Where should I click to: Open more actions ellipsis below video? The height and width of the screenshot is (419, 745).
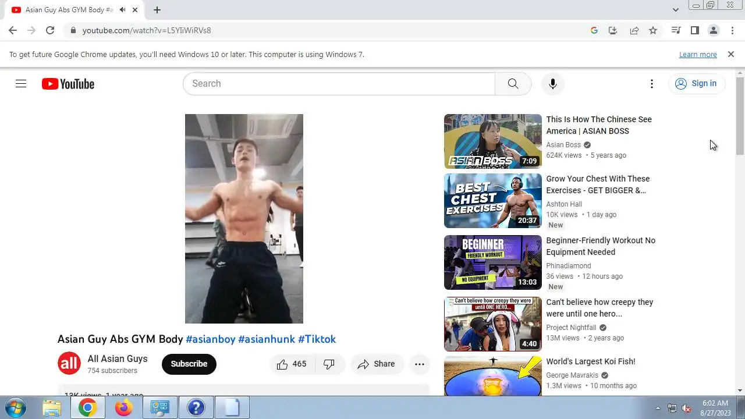[420, 364]
